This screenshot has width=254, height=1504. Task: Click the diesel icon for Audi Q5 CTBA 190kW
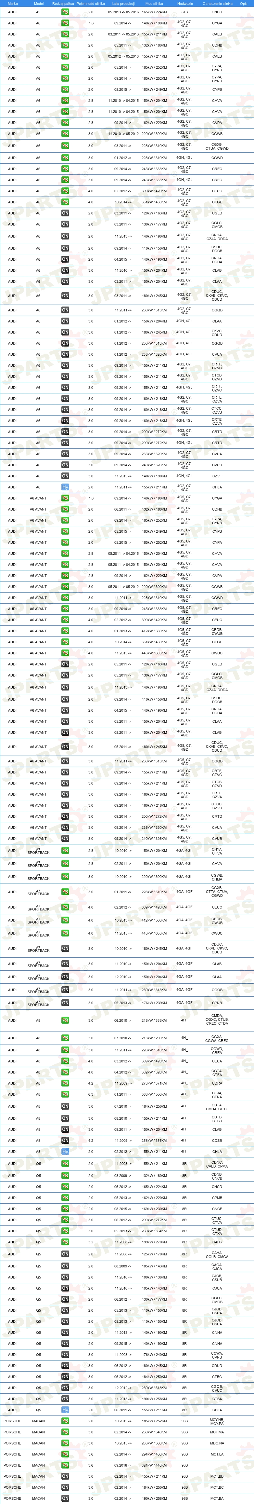tap(65, 1399)
